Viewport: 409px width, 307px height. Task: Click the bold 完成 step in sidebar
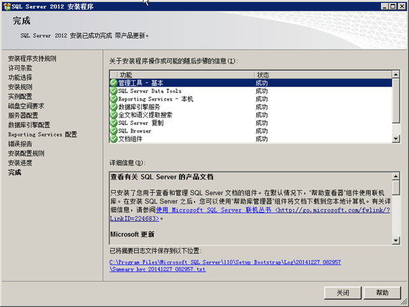click(15, 173)
